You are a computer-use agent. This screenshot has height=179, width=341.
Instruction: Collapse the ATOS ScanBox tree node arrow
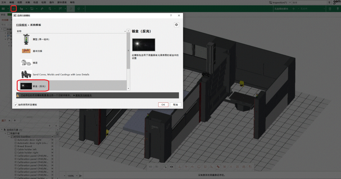[x=9, y=137]
